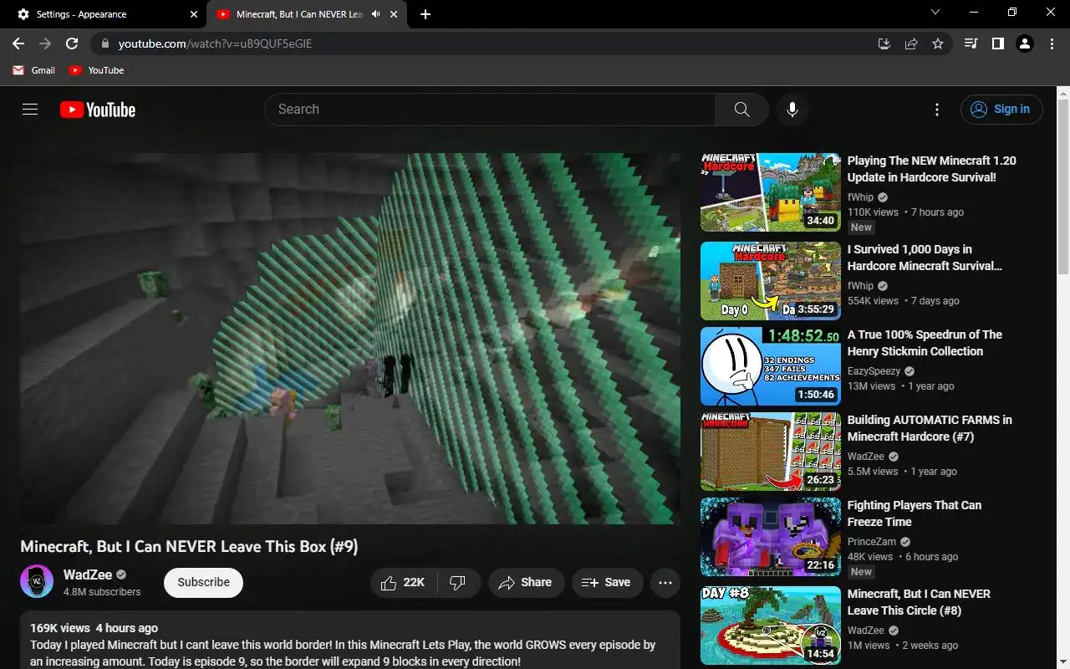Open WadZee channel avatar
Screen dimensions: 1070x669
37,582
